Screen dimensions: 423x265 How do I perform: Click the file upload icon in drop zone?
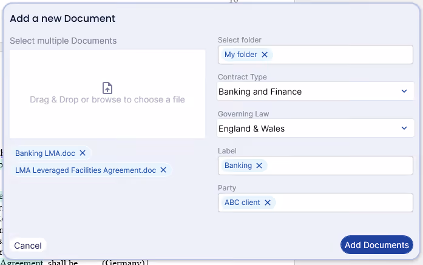pyautogui.click(x=107, y=88)
